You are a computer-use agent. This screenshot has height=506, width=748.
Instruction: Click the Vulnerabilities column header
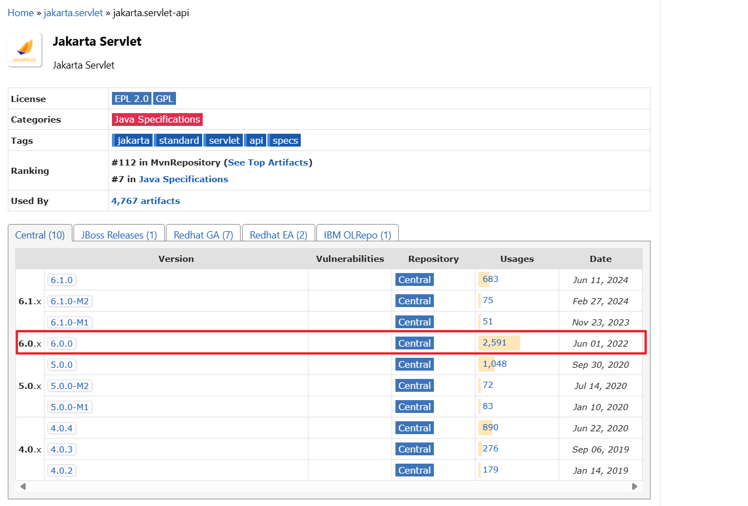point(350,259)
